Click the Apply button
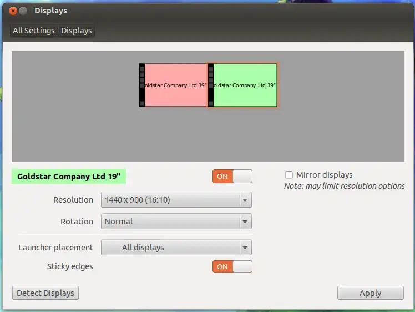This screenshot has height=312, width=415. point(371,293)
